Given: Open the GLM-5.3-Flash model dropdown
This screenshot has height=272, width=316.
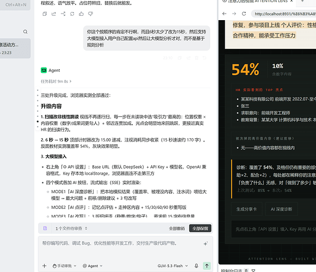Looking at the screenshot, I should coord(172,266).
